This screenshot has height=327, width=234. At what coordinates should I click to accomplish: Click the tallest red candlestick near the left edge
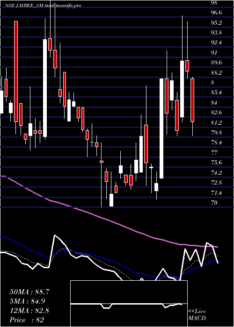[16, 71]
